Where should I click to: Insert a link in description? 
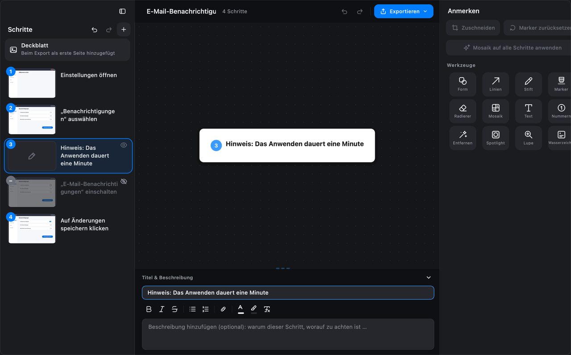223,309
